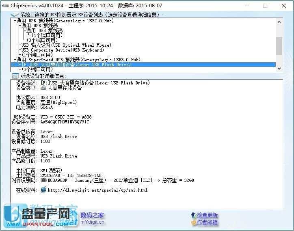Select the USB Optical Wheel Mouse entry

pyautogui.click(x=66, y=45)
